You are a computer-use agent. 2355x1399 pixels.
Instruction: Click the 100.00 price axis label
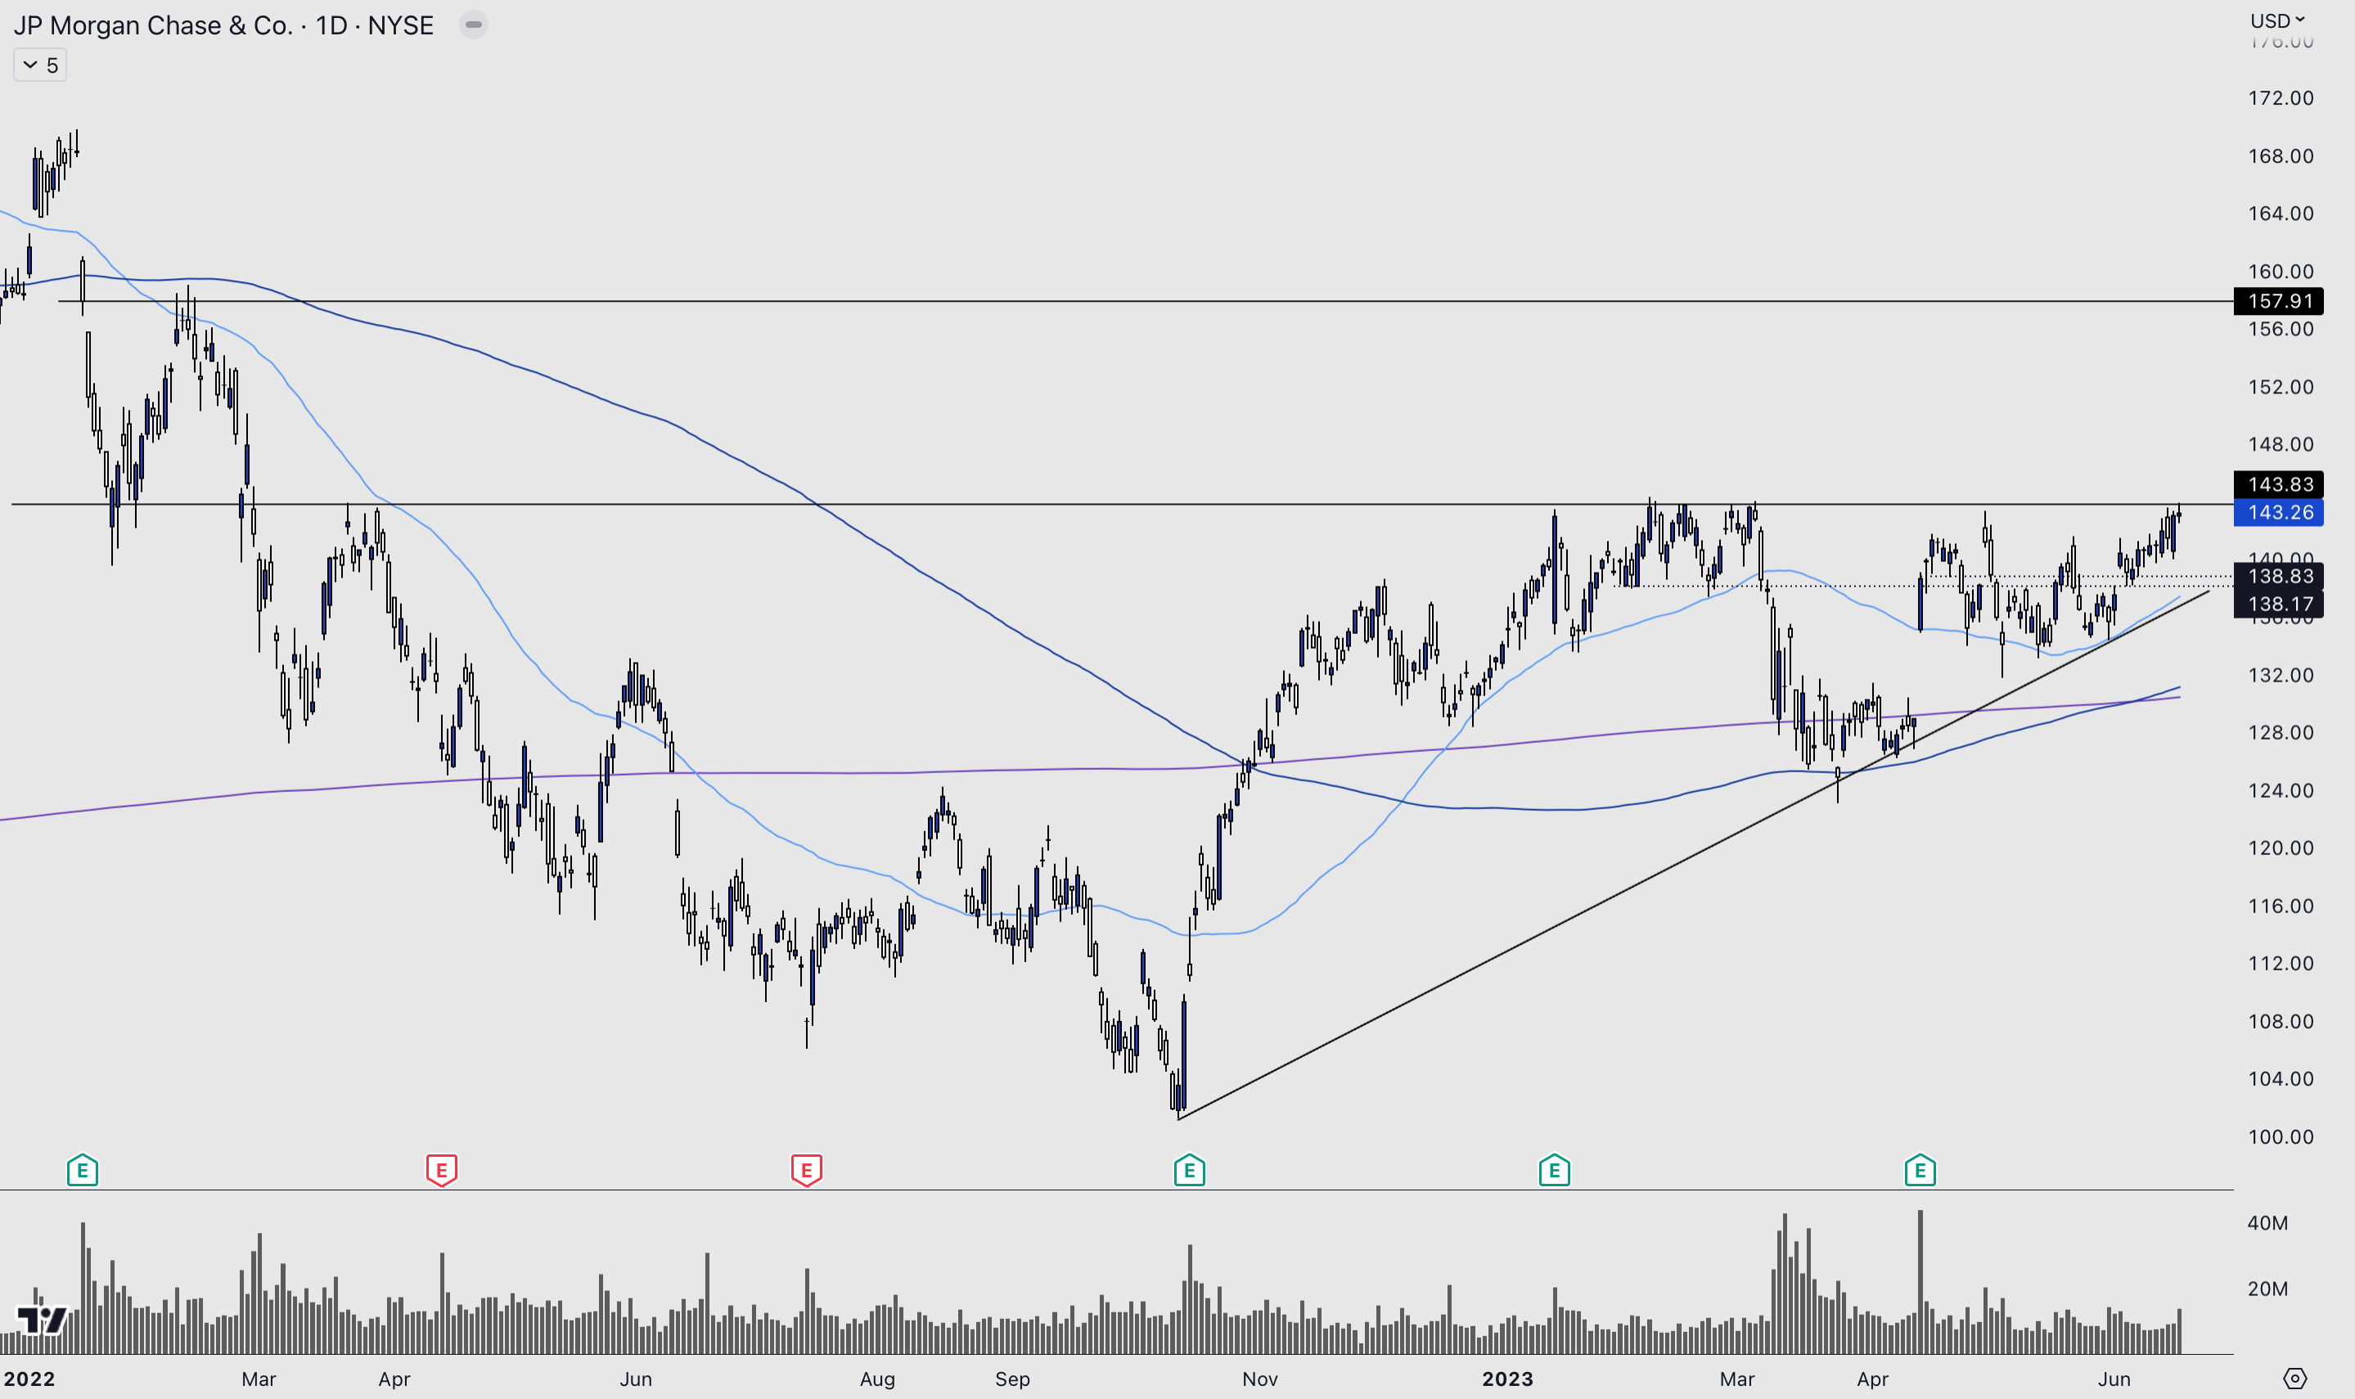point(2280,1137)
